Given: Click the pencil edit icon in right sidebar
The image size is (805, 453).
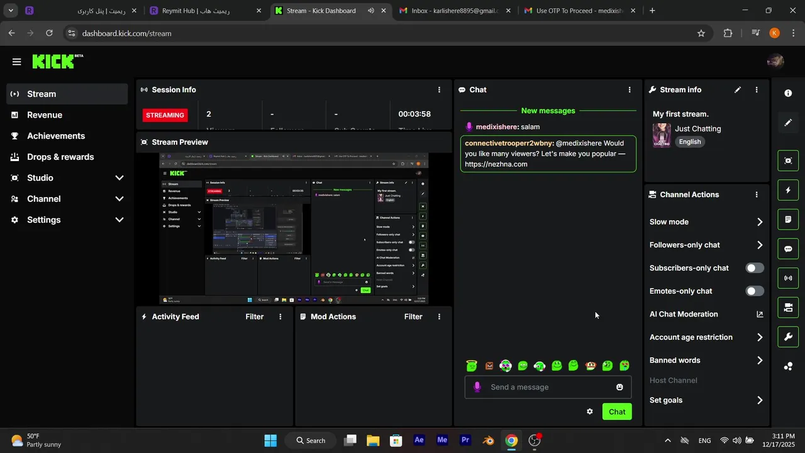Looking at the screenshot, I should [x=788, y=123].
